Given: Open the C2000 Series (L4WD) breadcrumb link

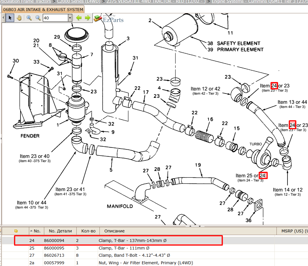Looking at the screenshot, I should [79, 1].
